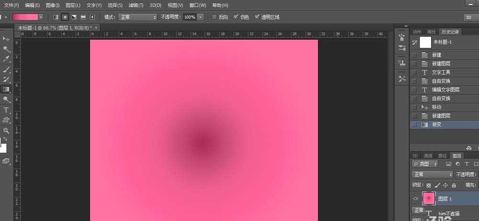Select the Eyedropper tool
The height and width of the screenshot is (221, 479).
(x=6, y=59)
